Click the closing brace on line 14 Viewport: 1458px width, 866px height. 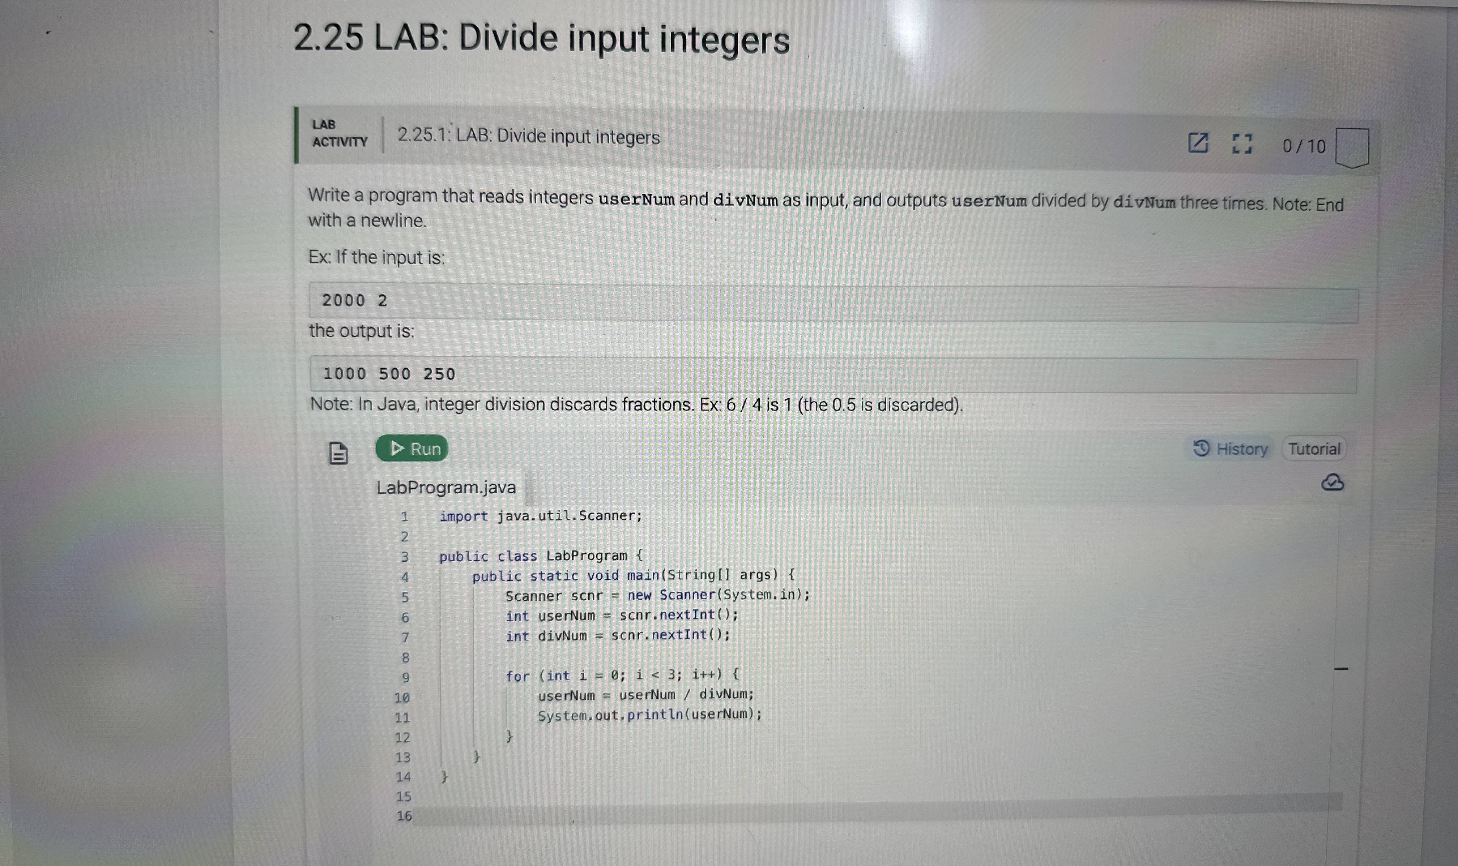point(444,776)
